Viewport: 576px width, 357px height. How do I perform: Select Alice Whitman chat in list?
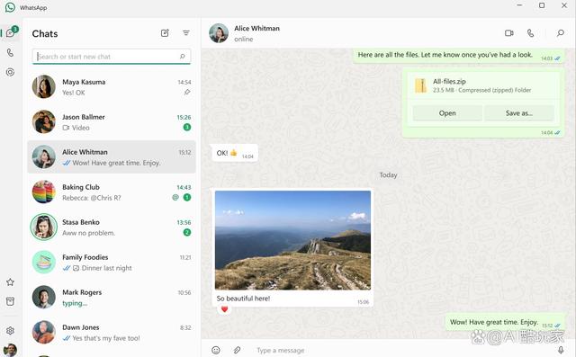(x=112, y=157)
